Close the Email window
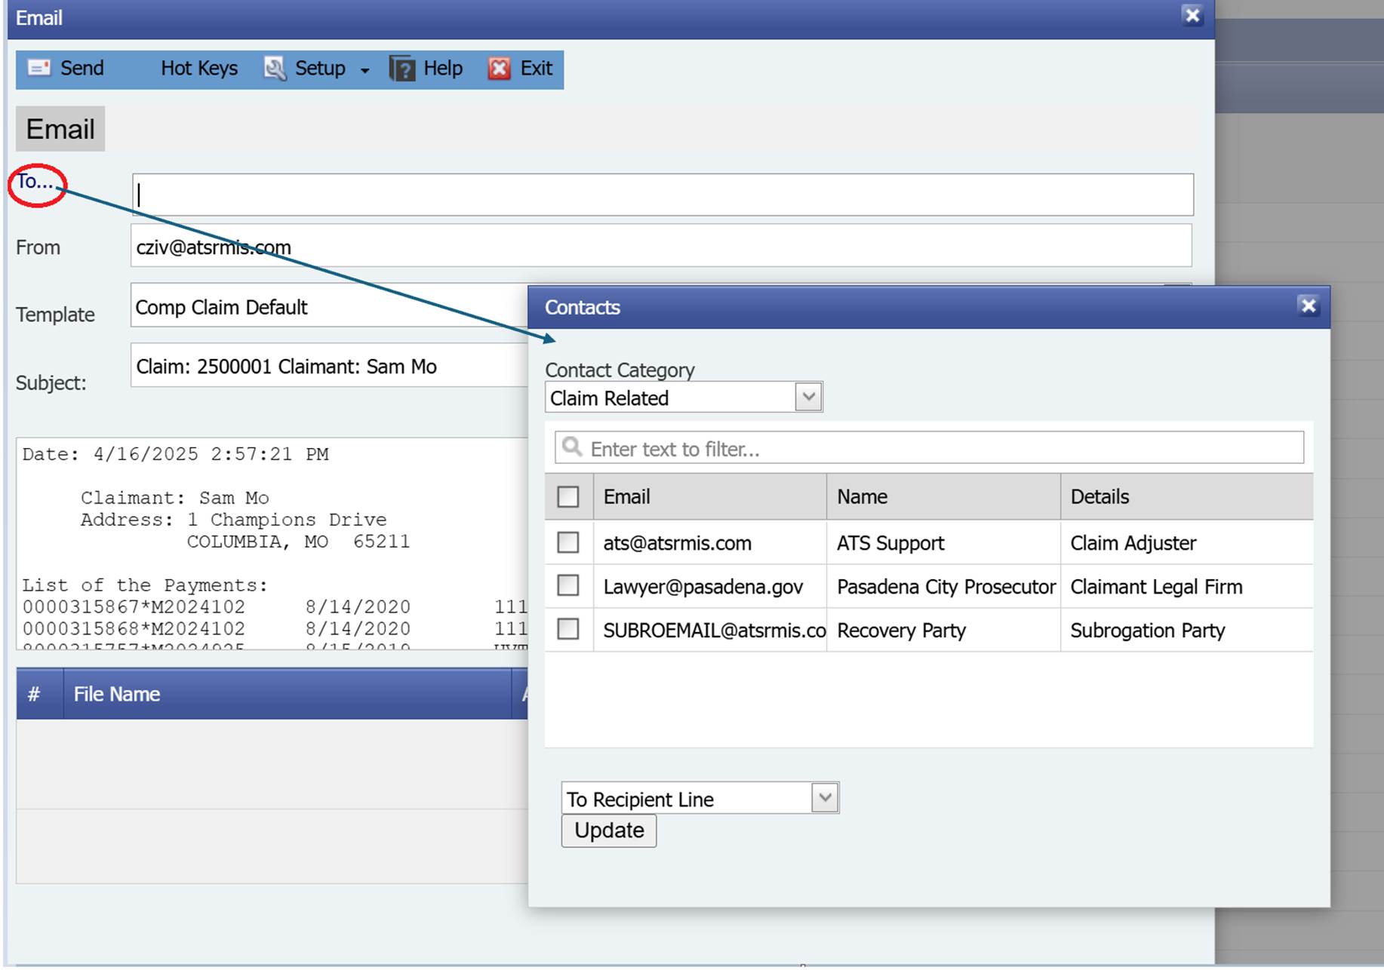 click(1192, 16)
